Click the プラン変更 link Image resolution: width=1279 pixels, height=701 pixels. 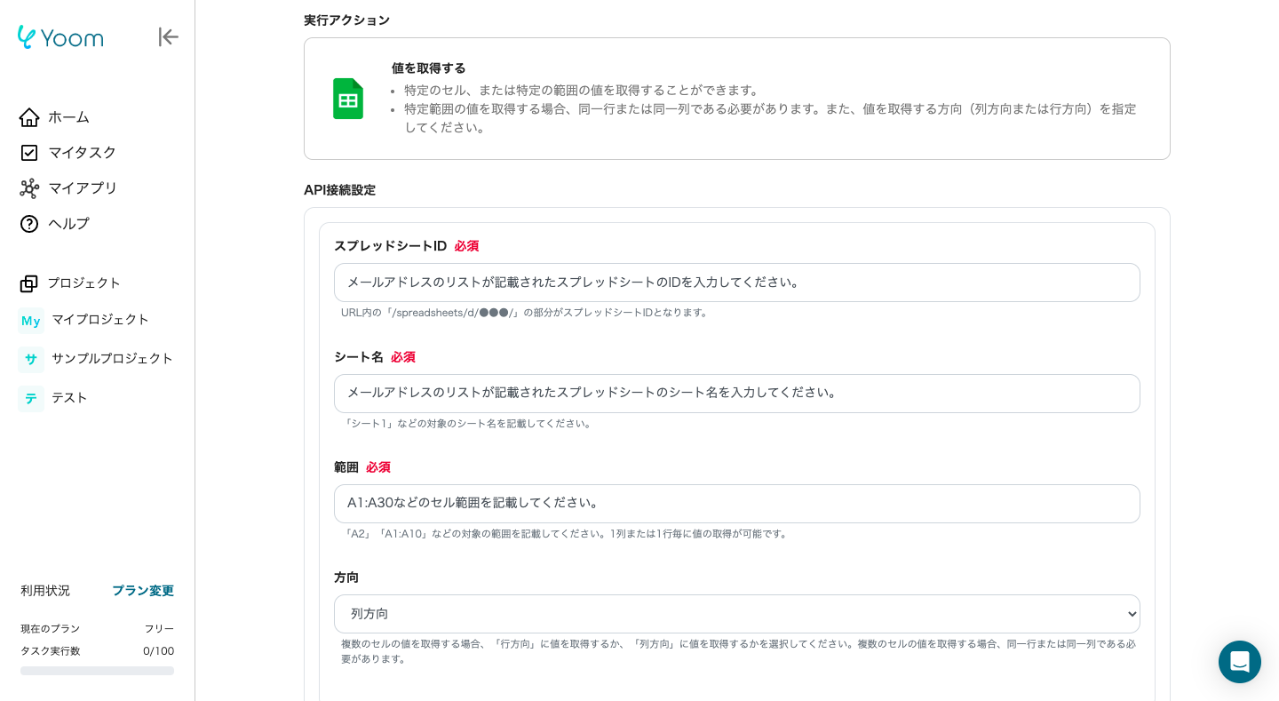(142, 591)
